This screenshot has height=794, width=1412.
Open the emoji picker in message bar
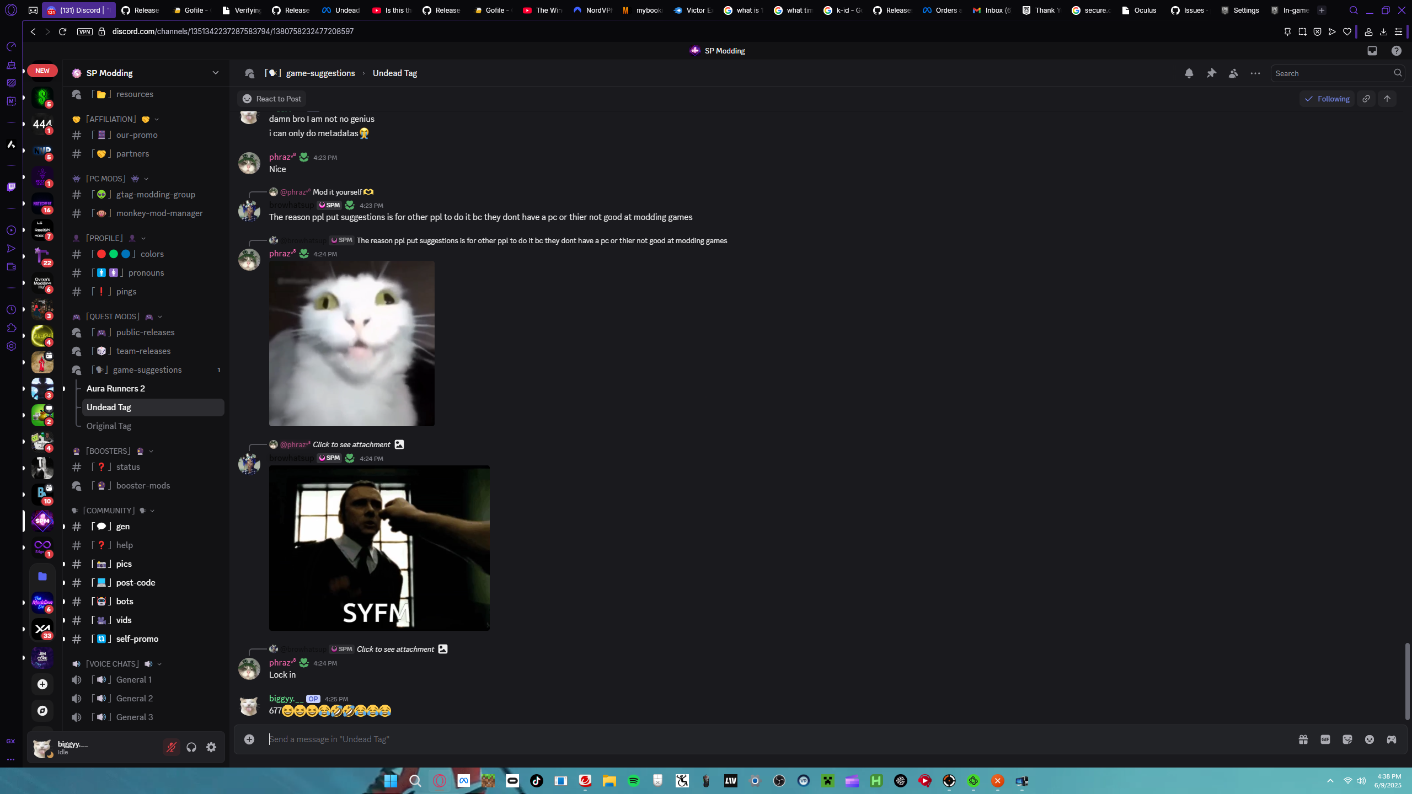pyautogui.click(x=1369, y=739)
